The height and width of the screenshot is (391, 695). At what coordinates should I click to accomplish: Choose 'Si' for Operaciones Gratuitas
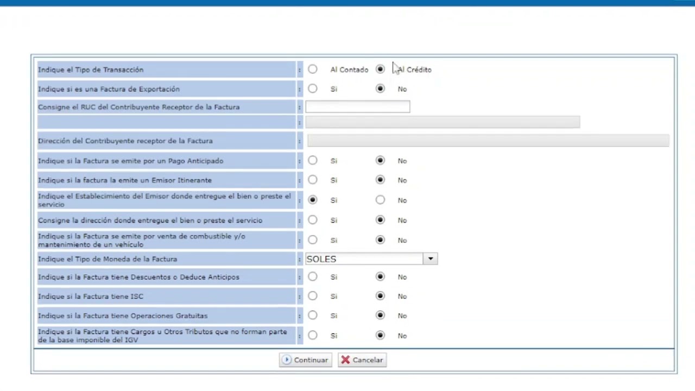[x=313, y=315]
